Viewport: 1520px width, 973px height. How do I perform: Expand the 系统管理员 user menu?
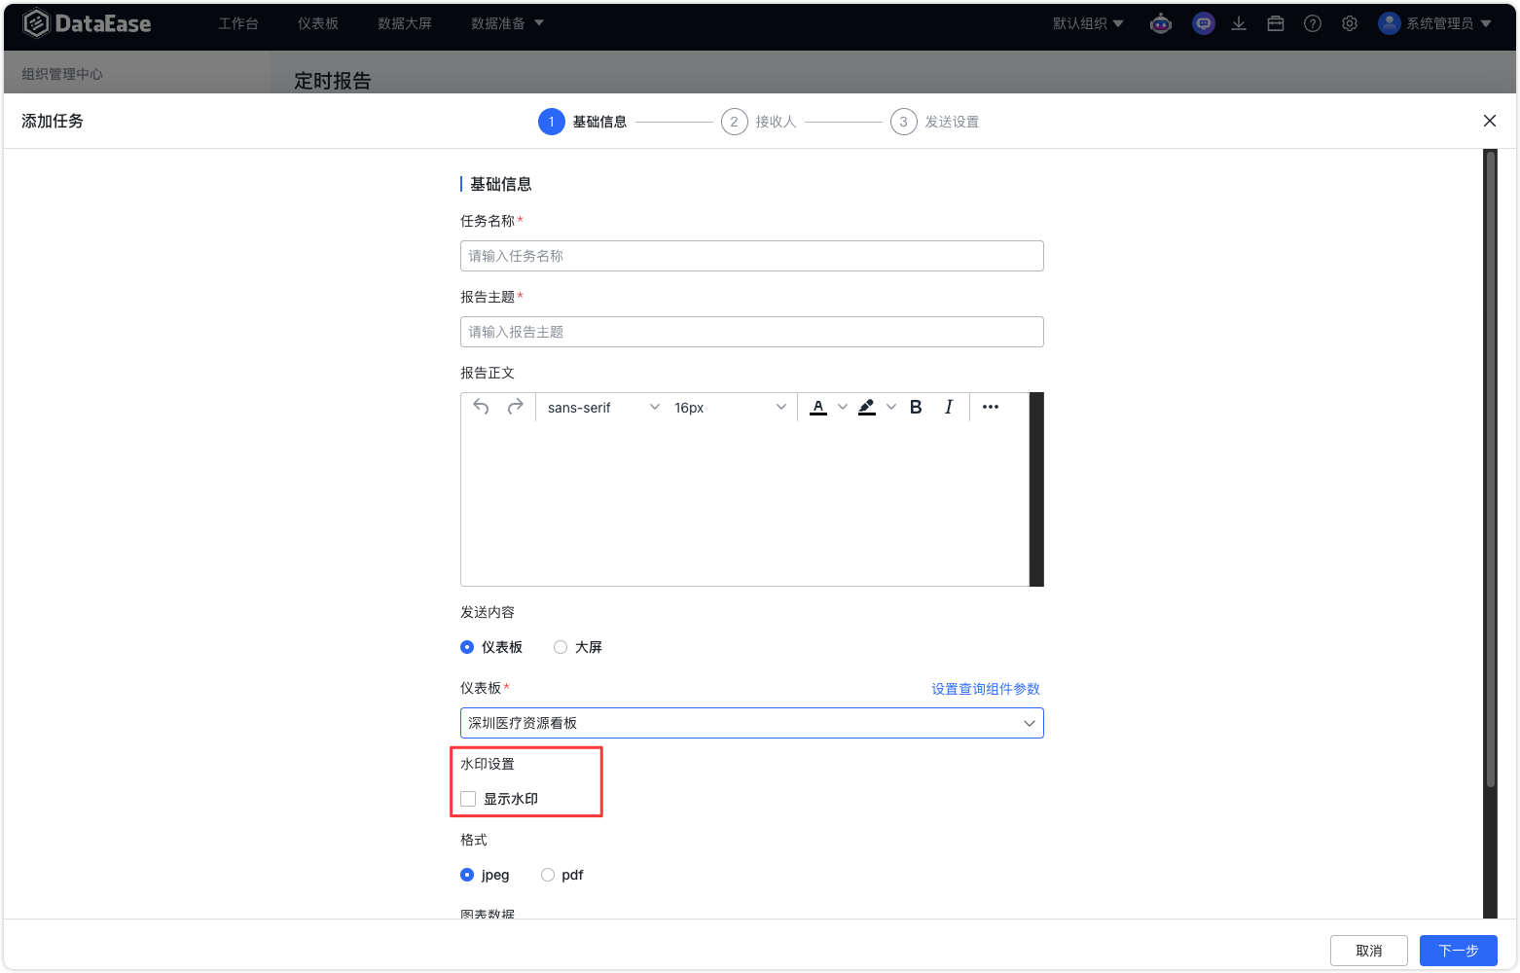coord(1449,23)
